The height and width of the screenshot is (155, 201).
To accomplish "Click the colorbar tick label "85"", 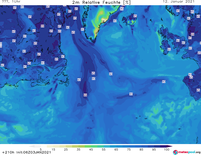I will click(x=141, y=150).
